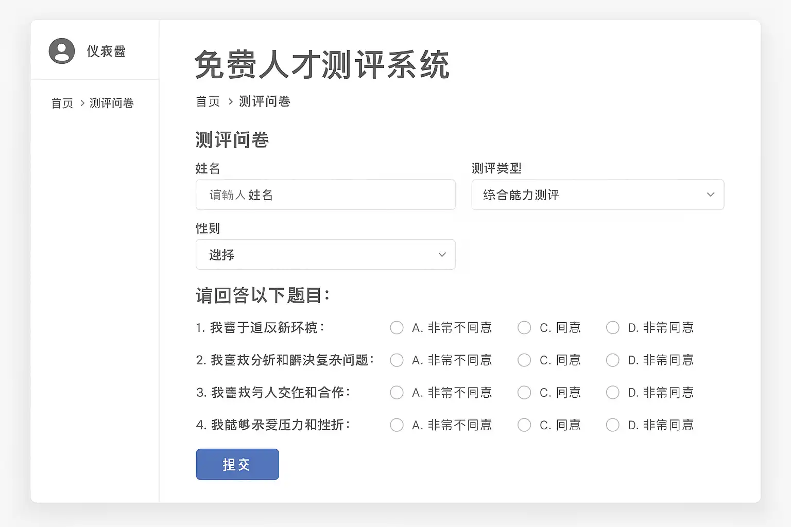
Task: Open the 综合能力测评 type dropdown
Action: click(x=597, y=195)
